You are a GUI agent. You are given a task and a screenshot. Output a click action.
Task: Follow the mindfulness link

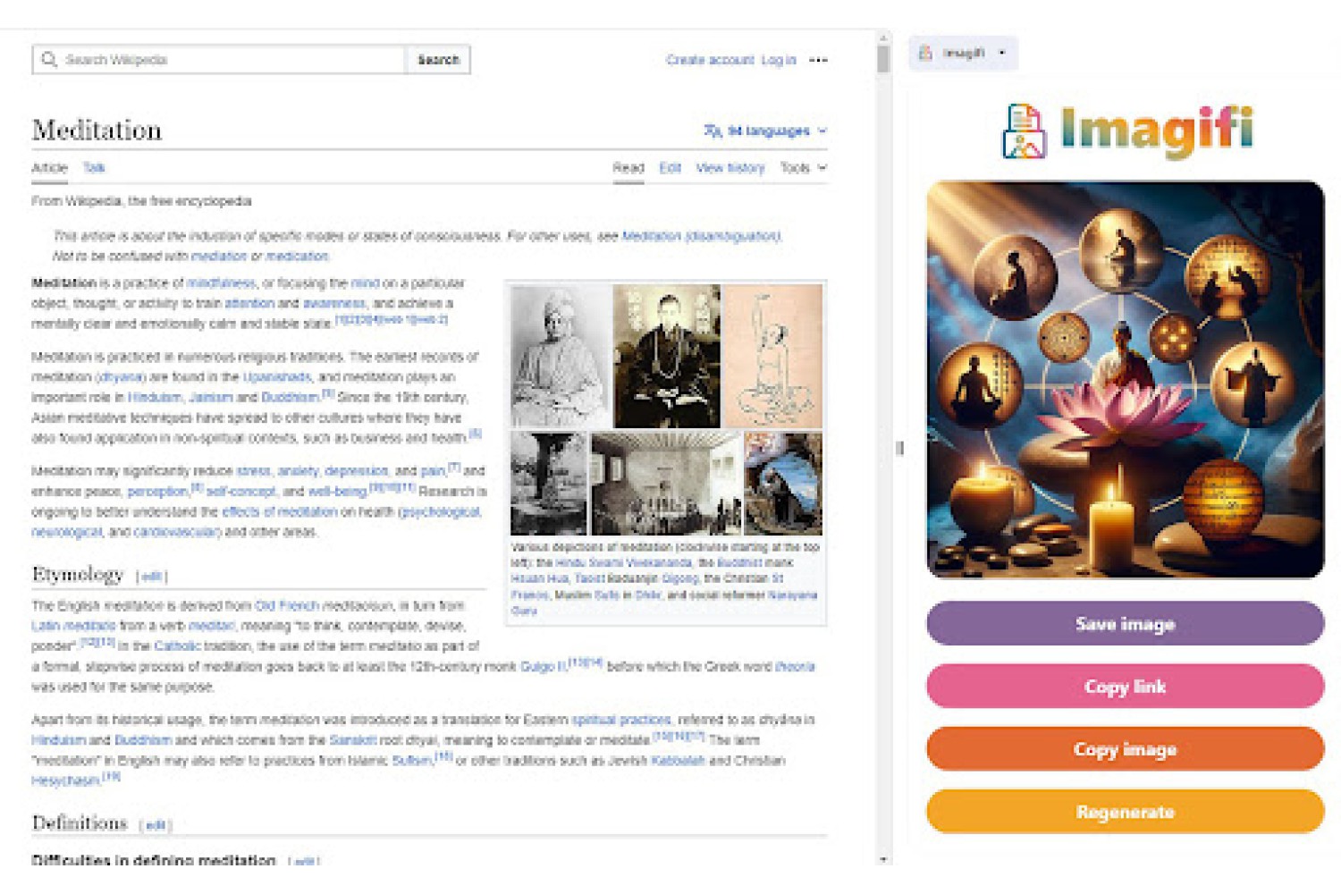221,283
